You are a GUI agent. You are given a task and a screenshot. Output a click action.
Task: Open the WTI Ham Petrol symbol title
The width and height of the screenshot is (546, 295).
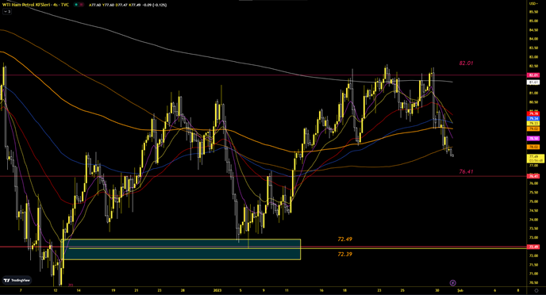coord(36,5)
